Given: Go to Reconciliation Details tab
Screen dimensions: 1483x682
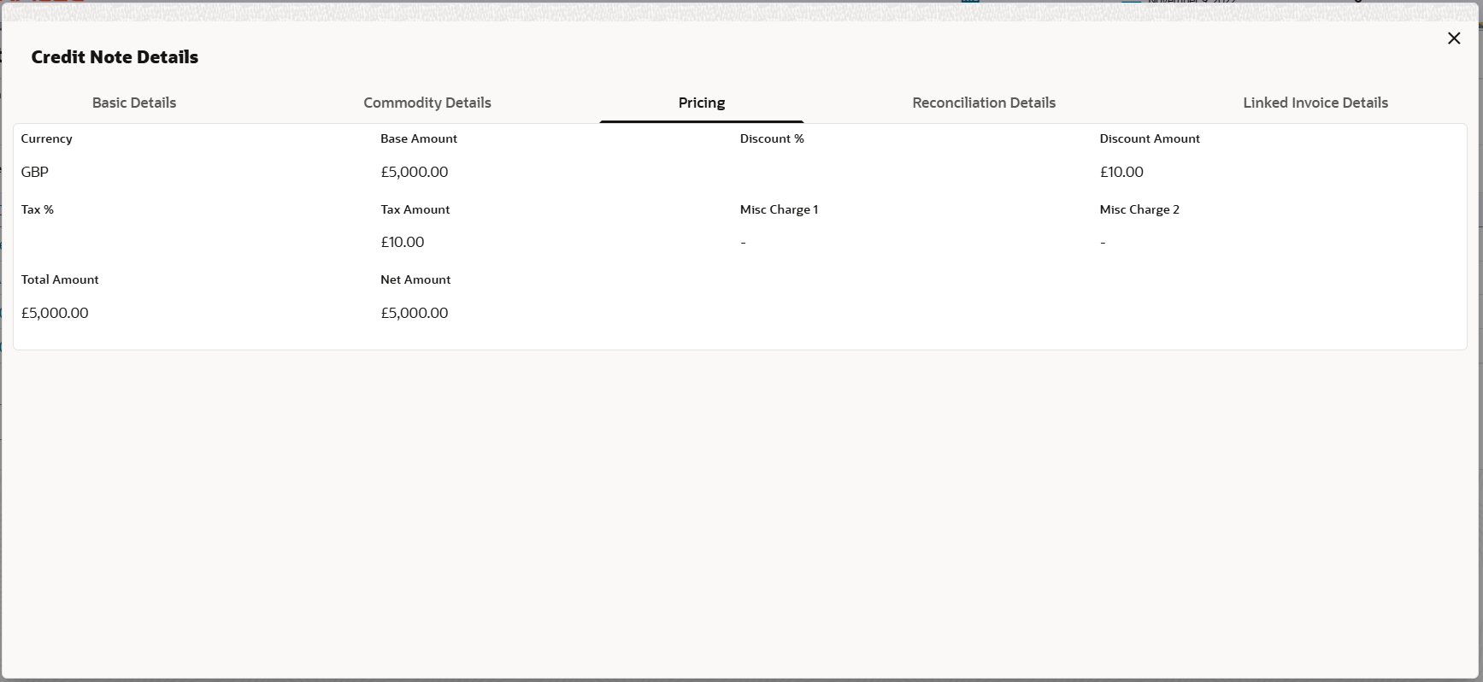Looking at the screenshot, I should click(x=984, y=103).
